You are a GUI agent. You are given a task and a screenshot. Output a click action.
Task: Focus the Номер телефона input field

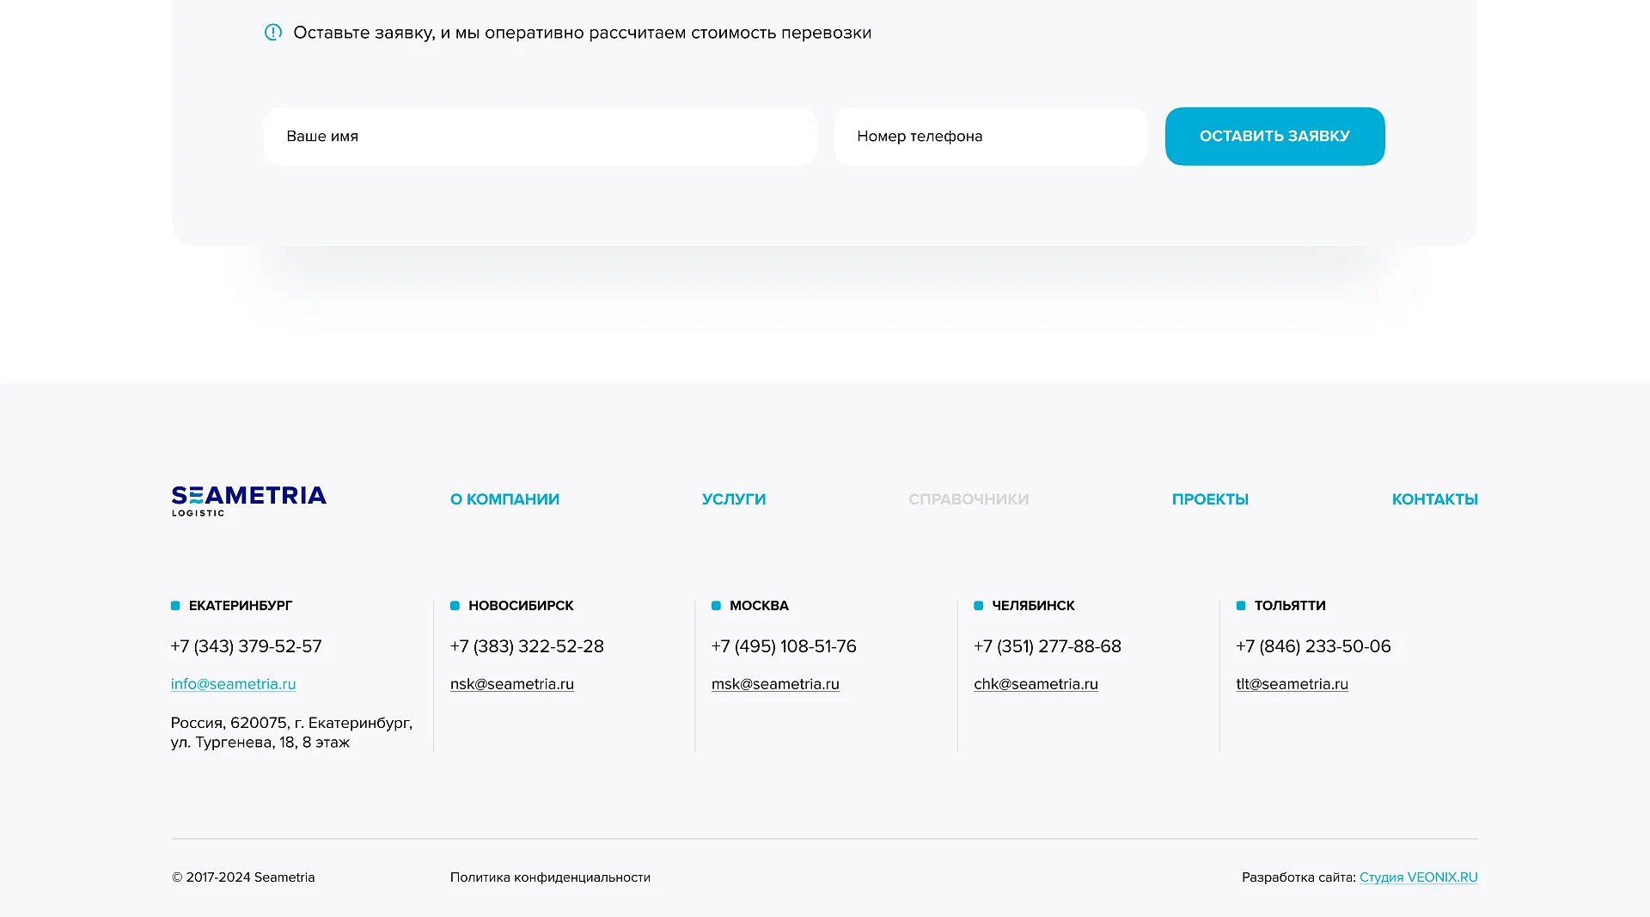point(991,136)
